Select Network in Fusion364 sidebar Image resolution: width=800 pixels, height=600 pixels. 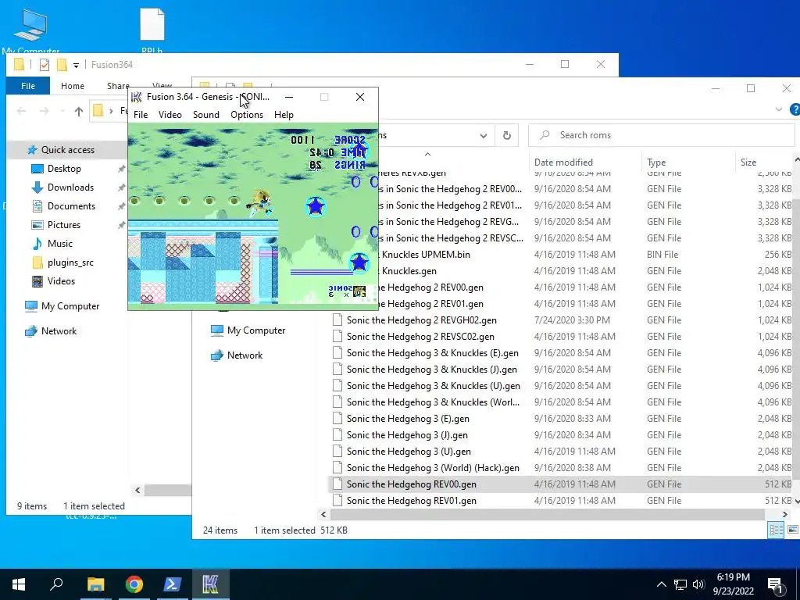pos(59,331)
